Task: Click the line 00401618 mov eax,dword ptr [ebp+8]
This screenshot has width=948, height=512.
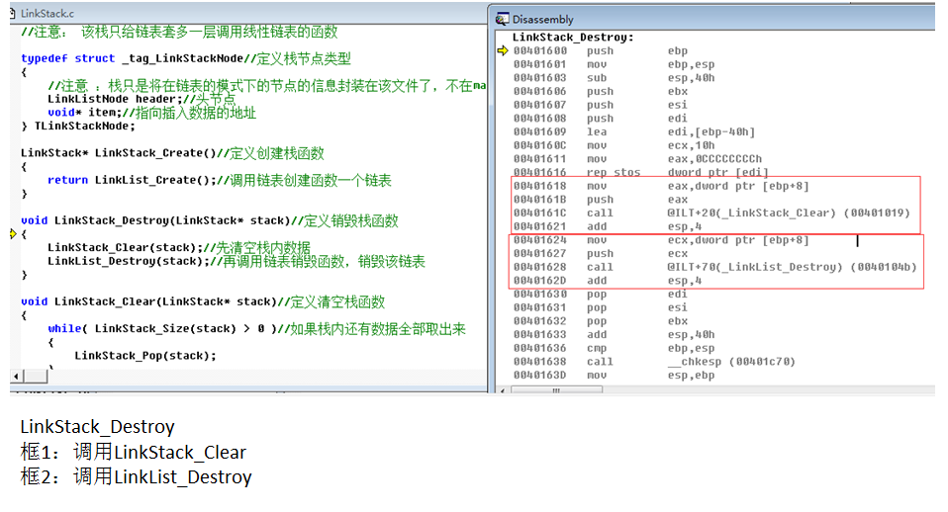Action: [x=661, y=186]
